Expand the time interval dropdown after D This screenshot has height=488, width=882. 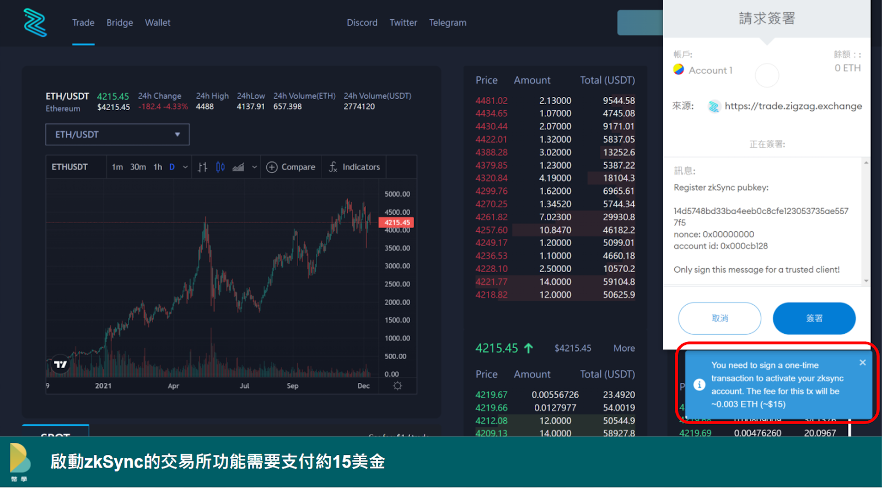coord(185,167)
